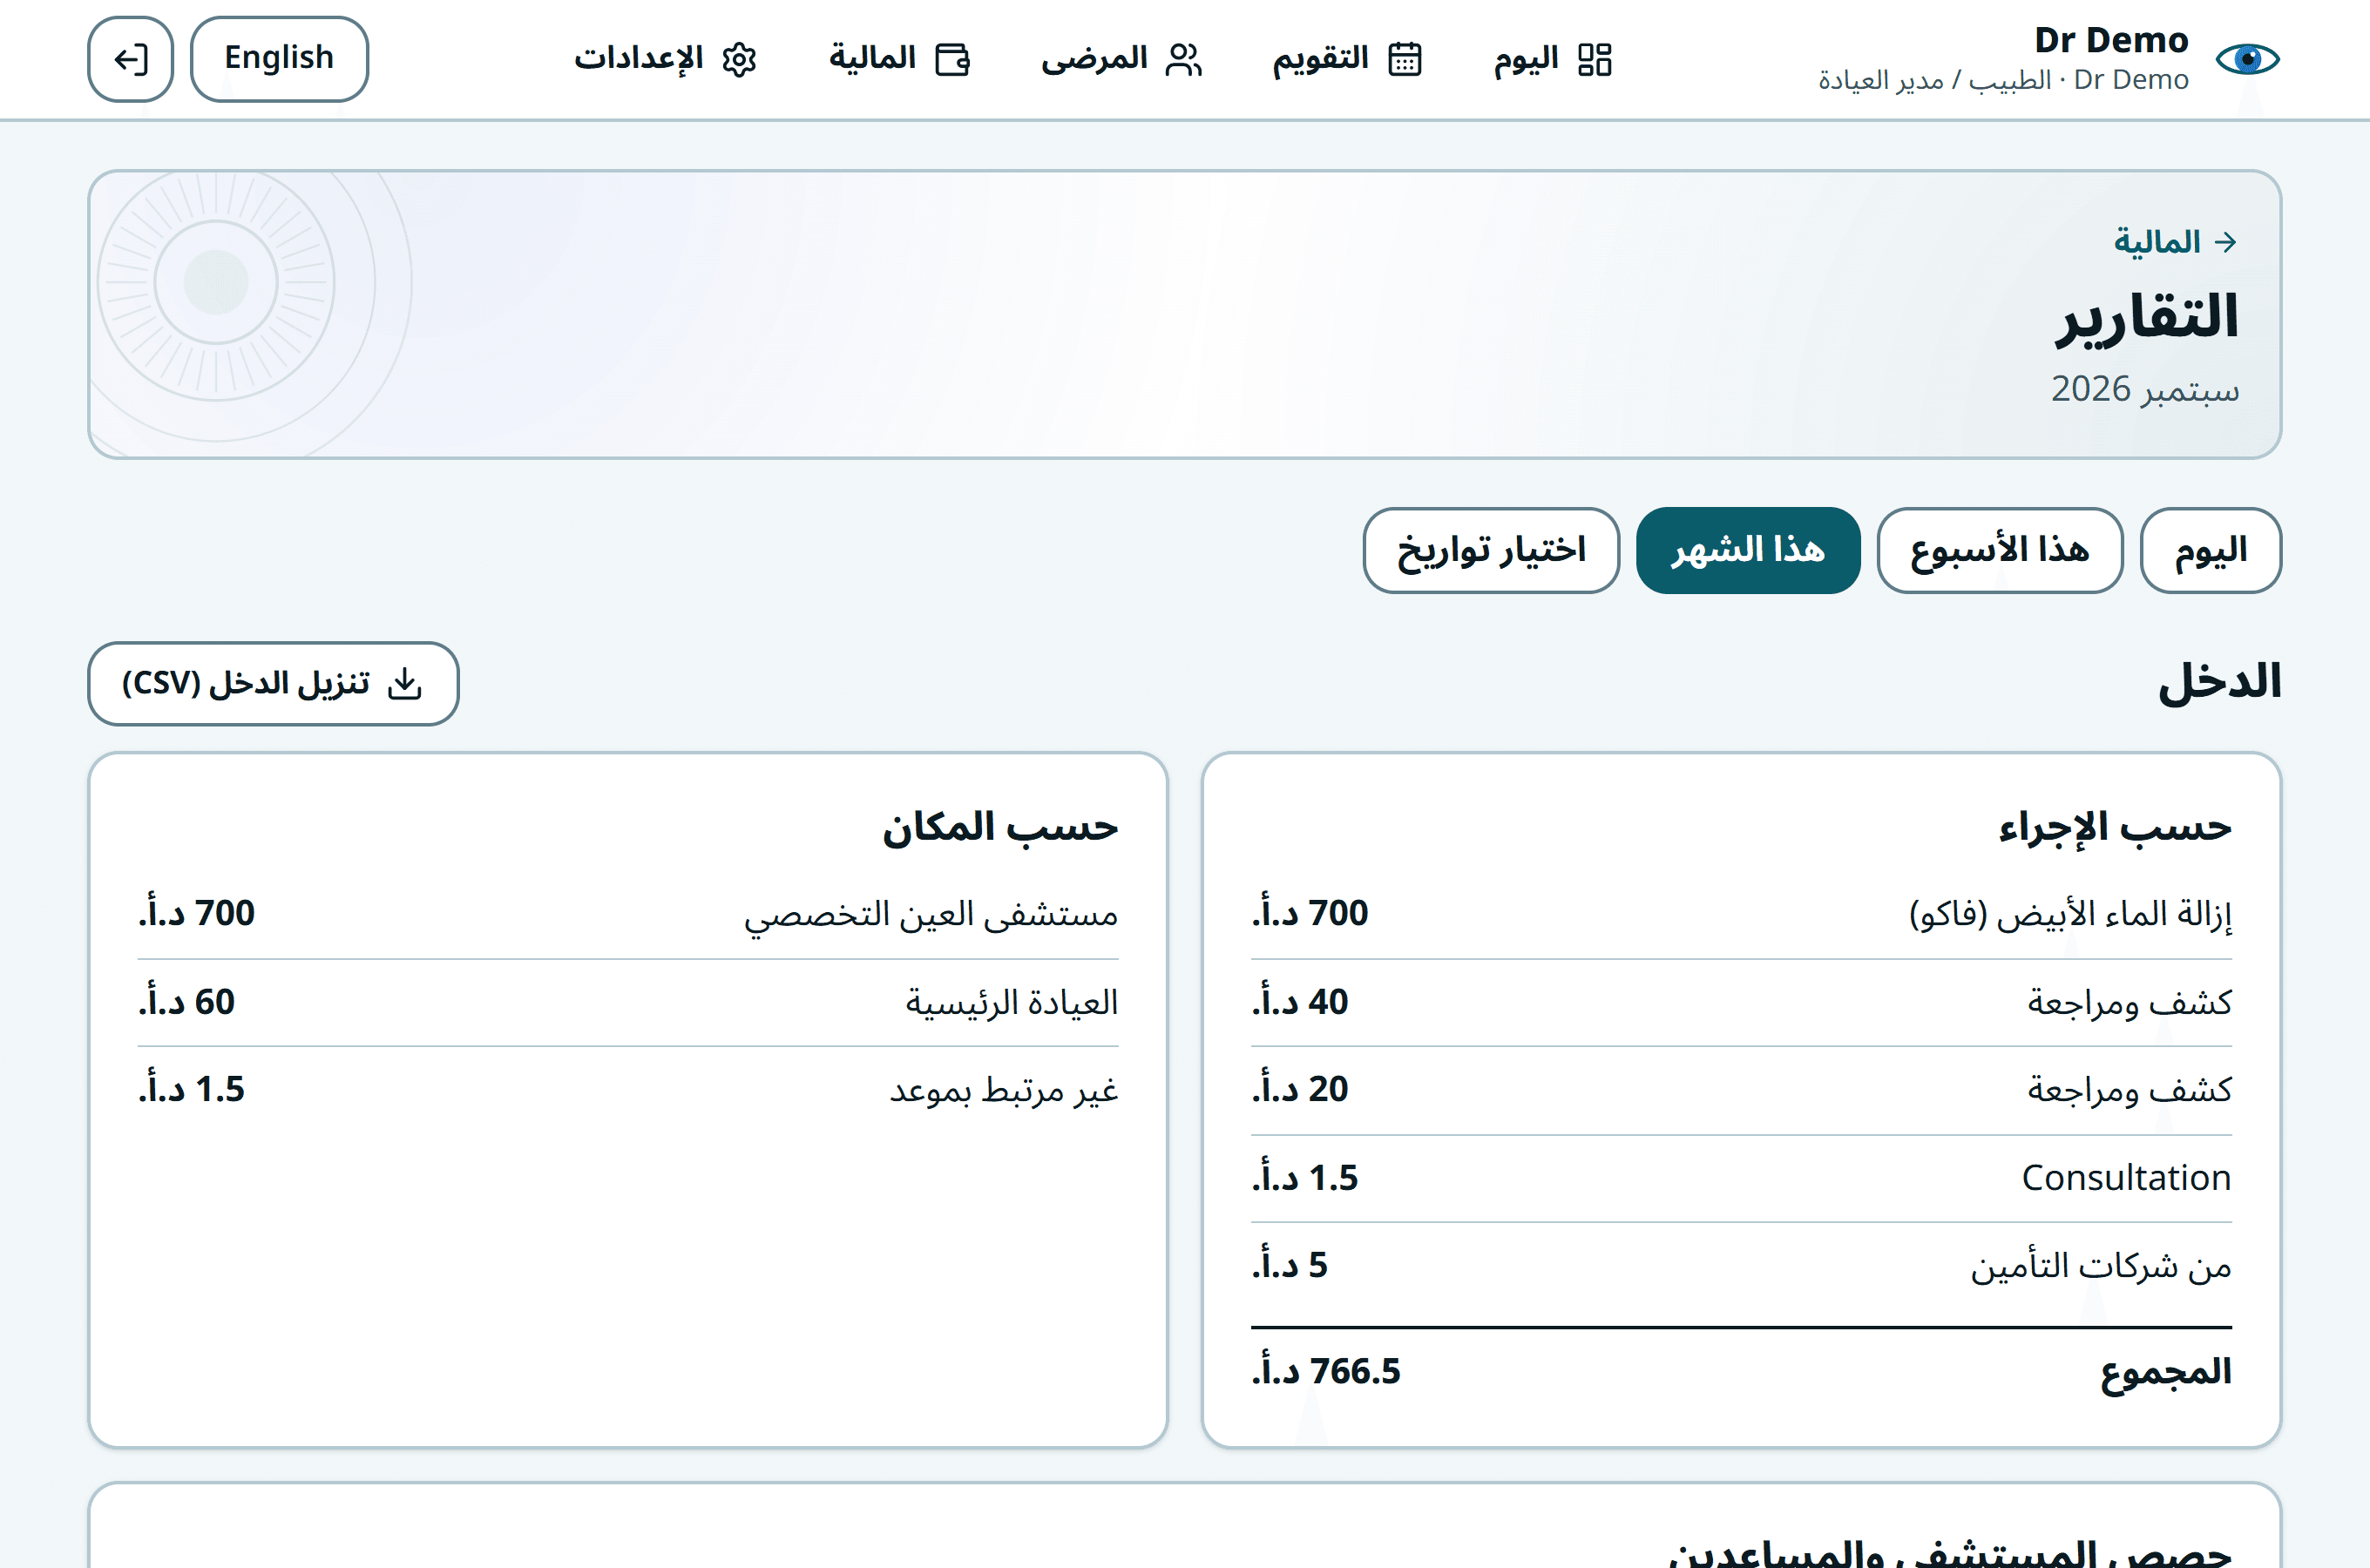The image size is (2370, 1568).
Task: Select the هذا الأسبوع filter tab
Action: (x=1999, y=550)
